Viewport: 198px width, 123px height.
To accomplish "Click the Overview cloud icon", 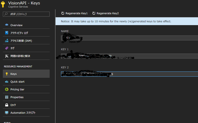I will [6, 25].
